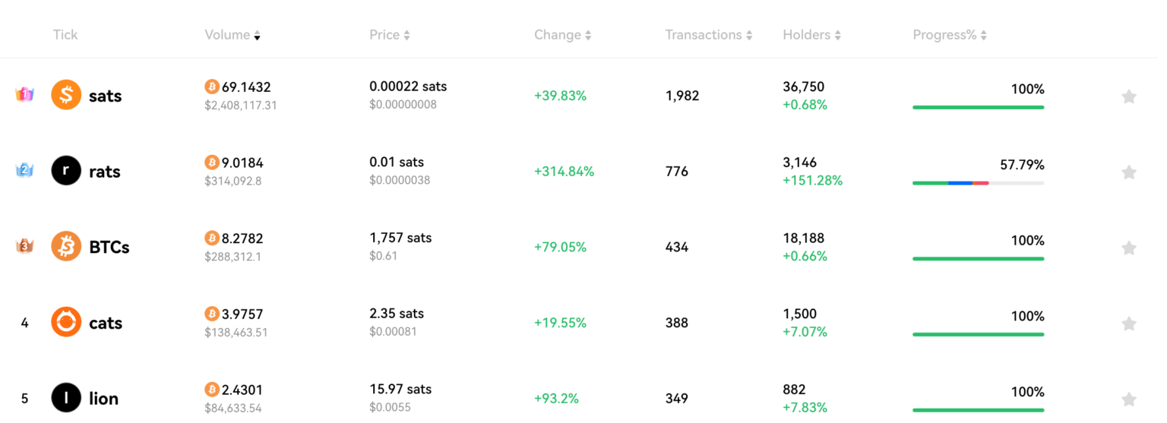Star the BTCs token row

coord(1129,248)
